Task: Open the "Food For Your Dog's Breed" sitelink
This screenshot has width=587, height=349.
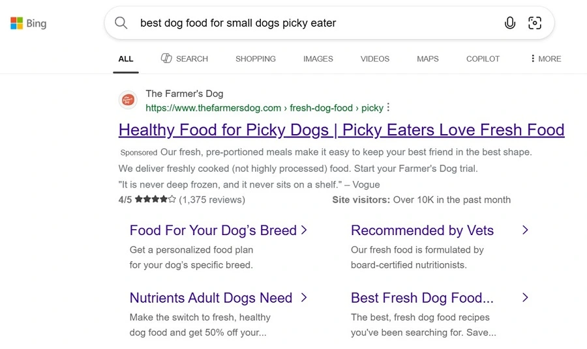Action: [x=213, y=230]
